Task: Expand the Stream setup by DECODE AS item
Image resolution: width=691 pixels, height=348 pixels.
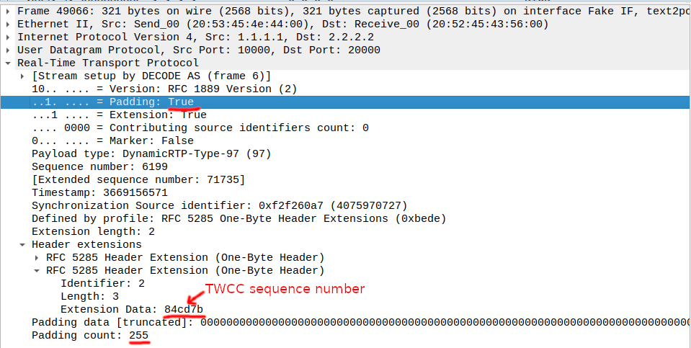Action: [x=23, y=76]
